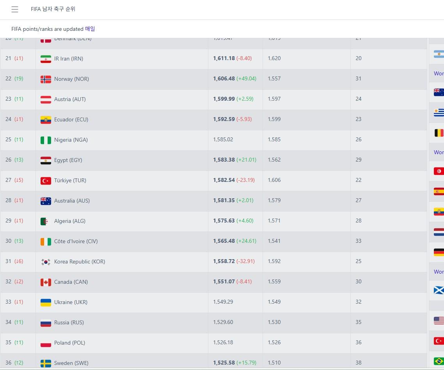Click the Sweden flag icon
Image resolution: width=444 pixels, height=370 pixels.
[46, 363]
